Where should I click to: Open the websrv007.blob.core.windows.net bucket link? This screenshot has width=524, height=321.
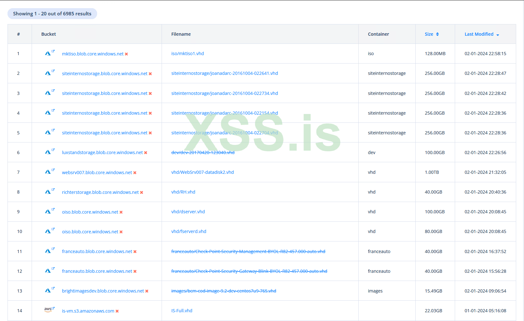click(x=97, y=173)
